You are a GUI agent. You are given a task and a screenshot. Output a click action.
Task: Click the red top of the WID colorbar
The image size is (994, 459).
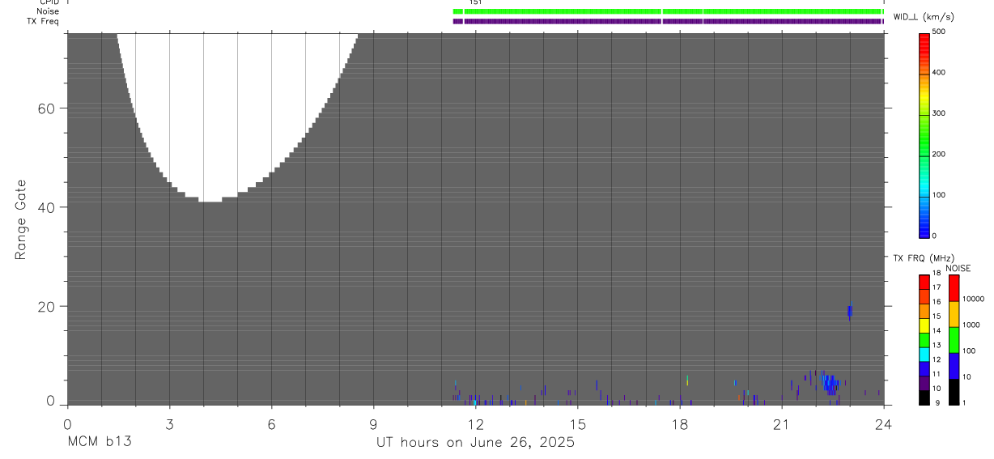point(924,45)
